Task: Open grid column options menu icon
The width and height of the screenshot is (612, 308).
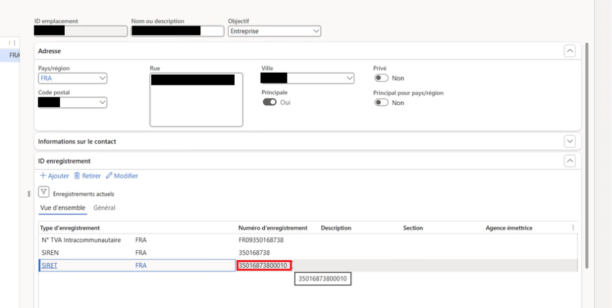Action: (573, 228)
